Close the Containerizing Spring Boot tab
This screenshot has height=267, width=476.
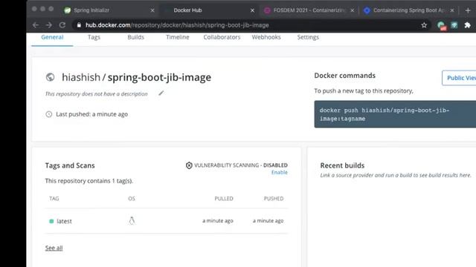pyautogui.click(x=452, y=10)
